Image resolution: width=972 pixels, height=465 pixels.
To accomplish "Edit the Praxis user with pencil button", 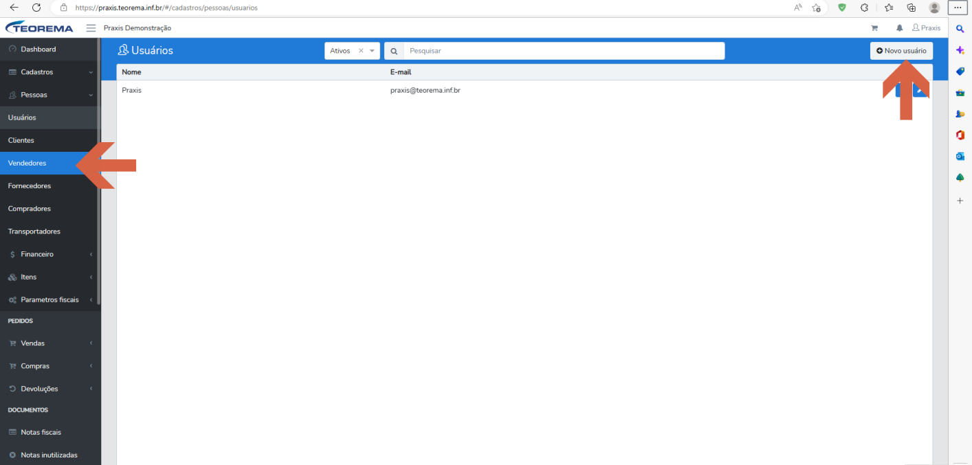I will point(920,90).
